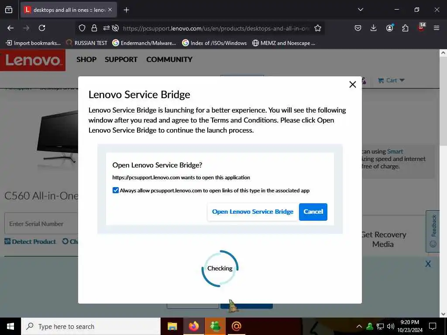Click the tracking protection shield icon

[82, 28]
